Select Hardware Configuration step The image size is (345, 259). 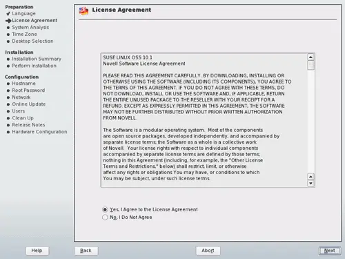click(39, 132)
